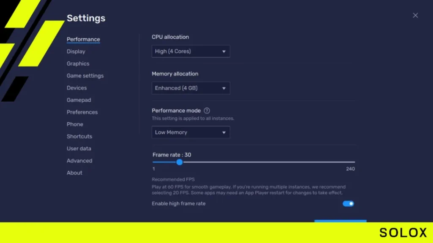
Task: Open the Display settings section
Action: [76, 51]
